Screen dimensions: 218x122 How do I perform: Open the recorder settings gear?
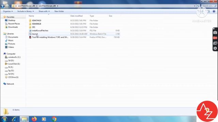point(215,48)
